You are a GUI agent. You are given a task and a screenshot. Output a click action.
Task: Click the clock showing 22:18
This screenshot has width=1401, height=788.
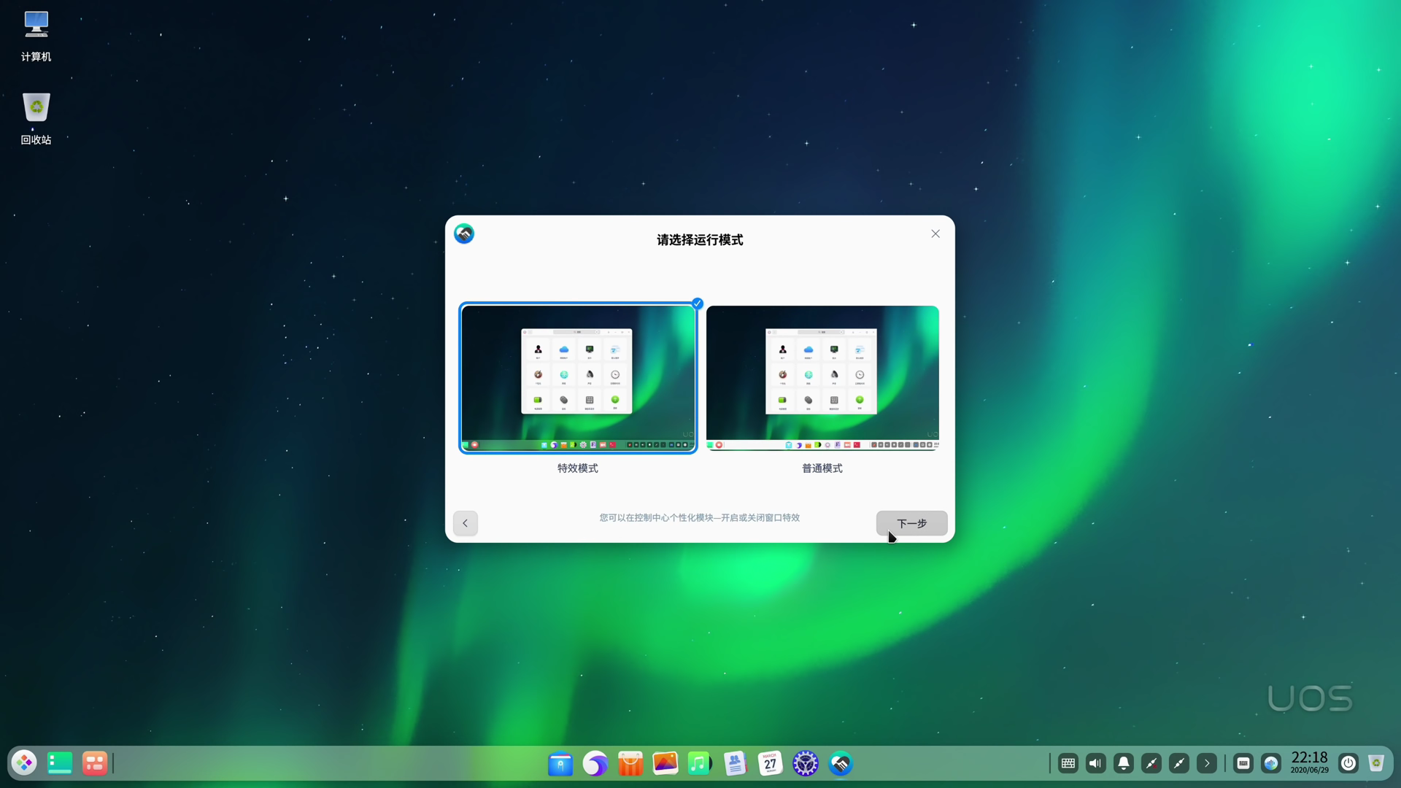pos(1310,762)
